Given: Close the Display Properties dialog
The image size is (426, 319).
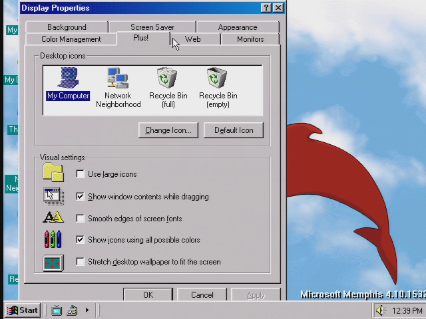Looking at the screenshot, I should pyautogui.click(x=278, y=8).
